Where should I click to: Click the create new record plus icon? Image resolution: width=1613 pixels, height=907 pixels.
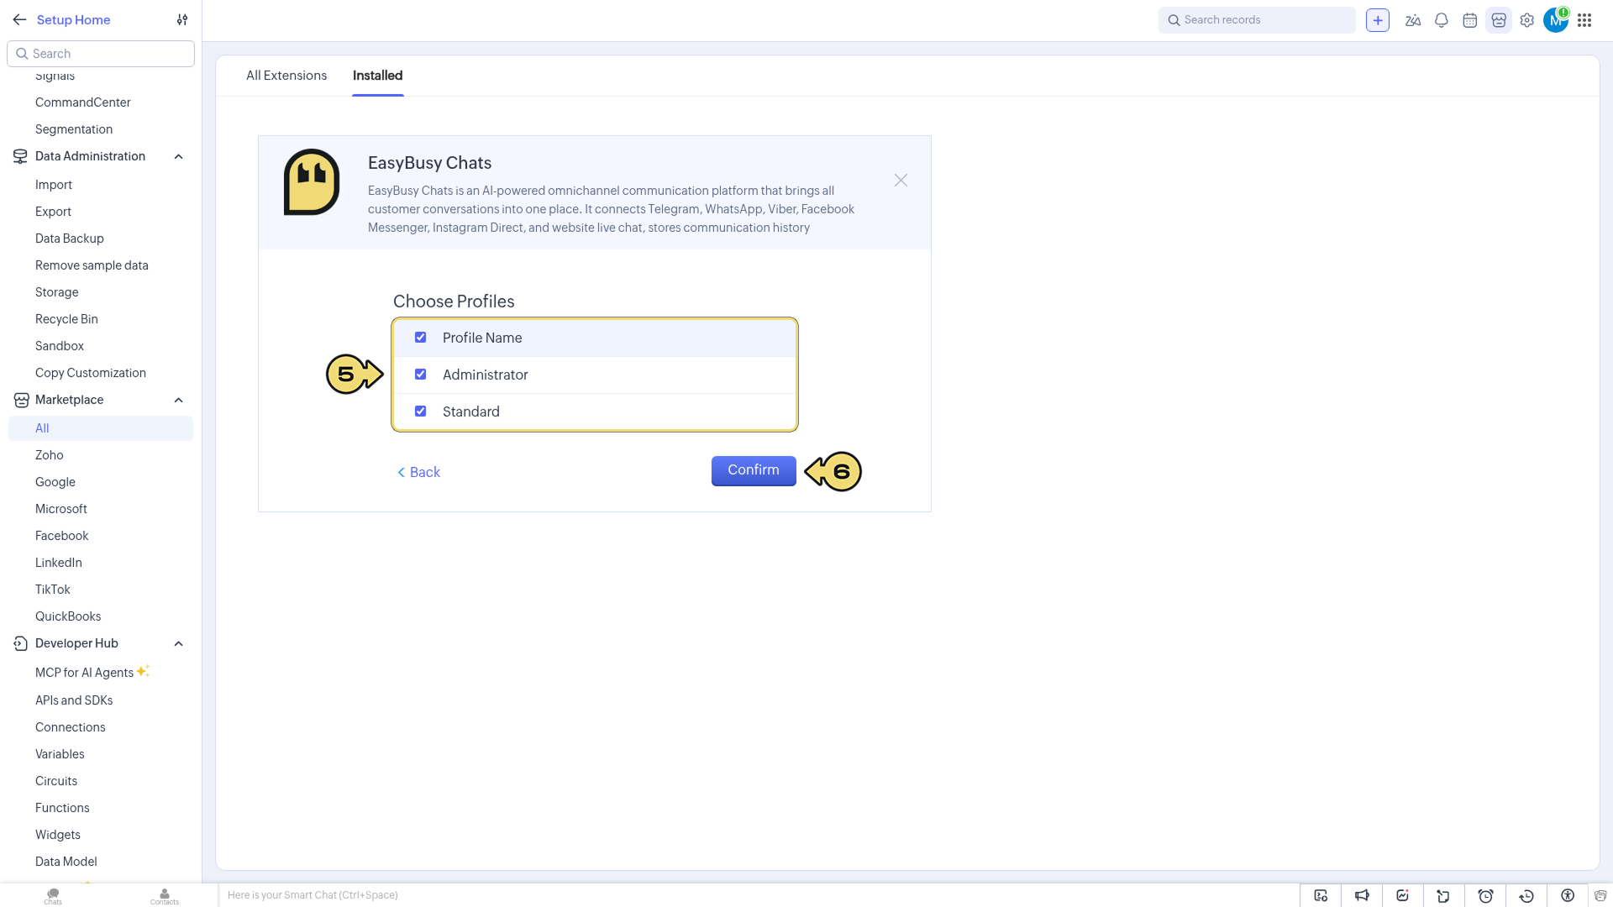[1378, 20]
